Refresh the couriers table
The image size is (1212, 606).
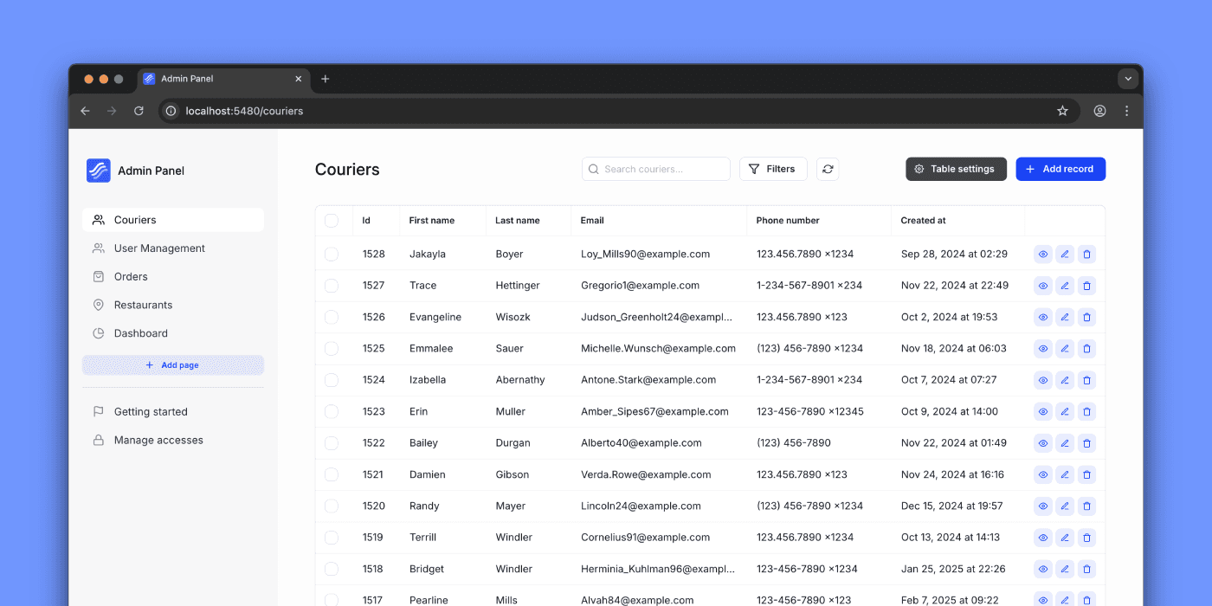click(x=828, y=169)
